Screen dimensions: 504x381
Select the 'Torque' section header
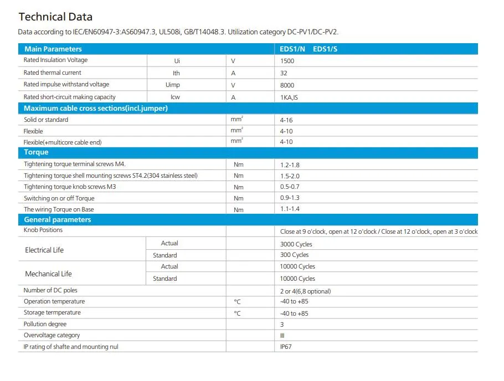click(36, 152)
